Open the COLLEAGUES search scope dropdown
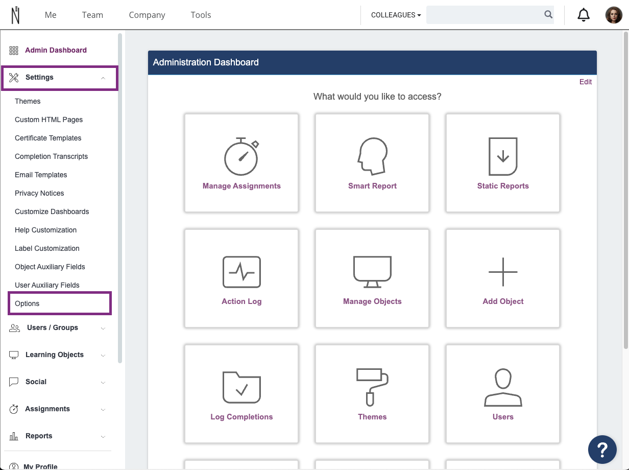The image size is (629, 470). (396, 15)
